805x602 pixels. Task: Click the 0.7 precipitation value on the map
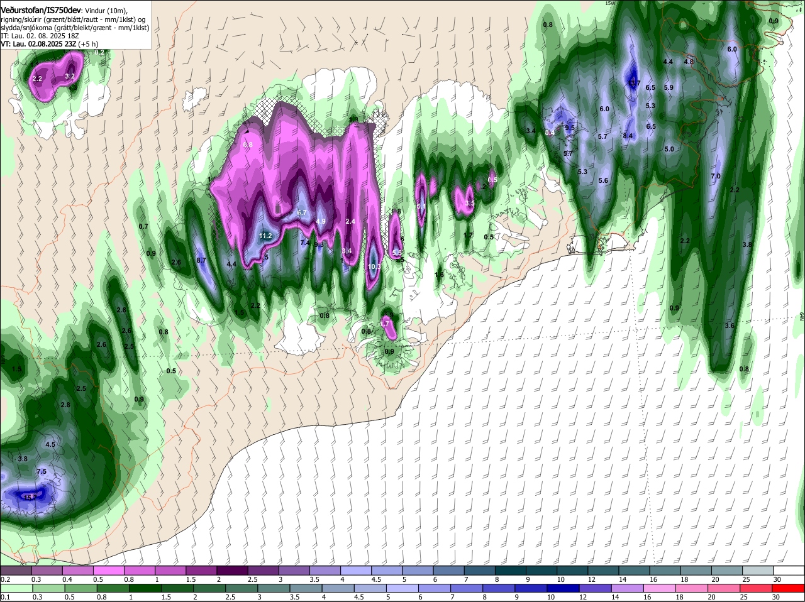[x=143, y=226]
